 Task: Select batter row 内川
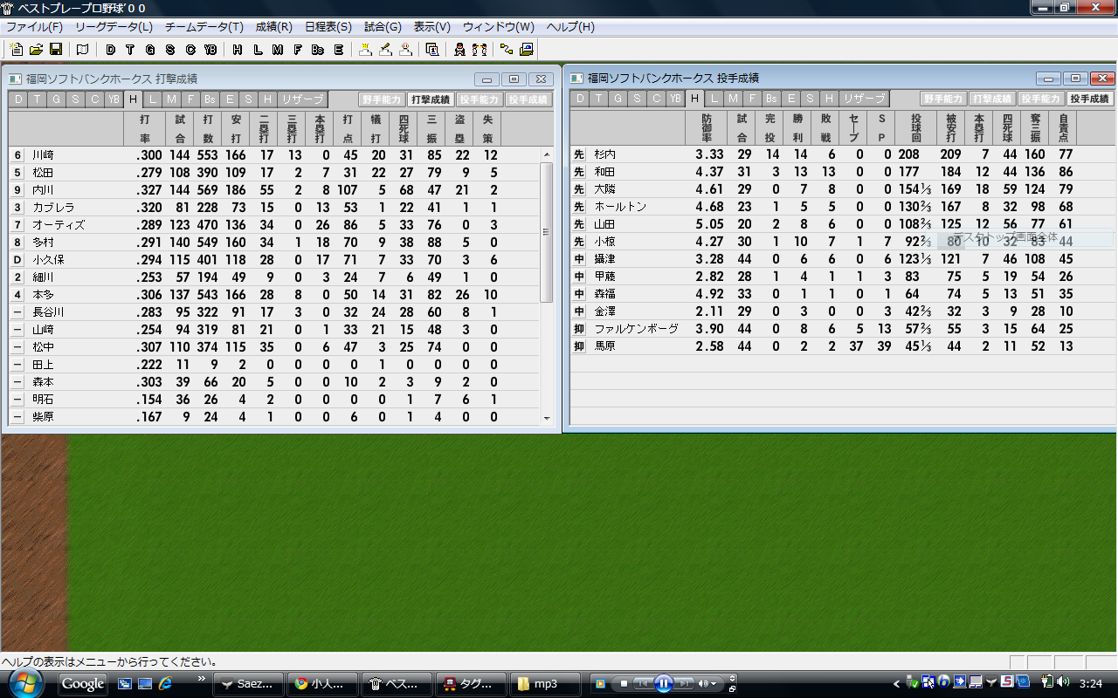(x=274, y=189)
